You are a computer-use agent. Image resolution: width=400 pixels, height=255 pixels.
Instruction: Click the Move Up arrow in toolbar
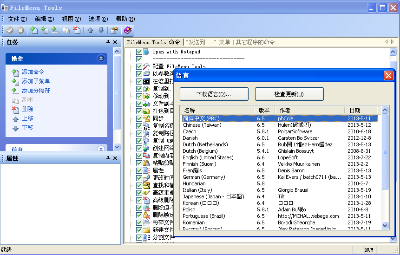(91, 30)
